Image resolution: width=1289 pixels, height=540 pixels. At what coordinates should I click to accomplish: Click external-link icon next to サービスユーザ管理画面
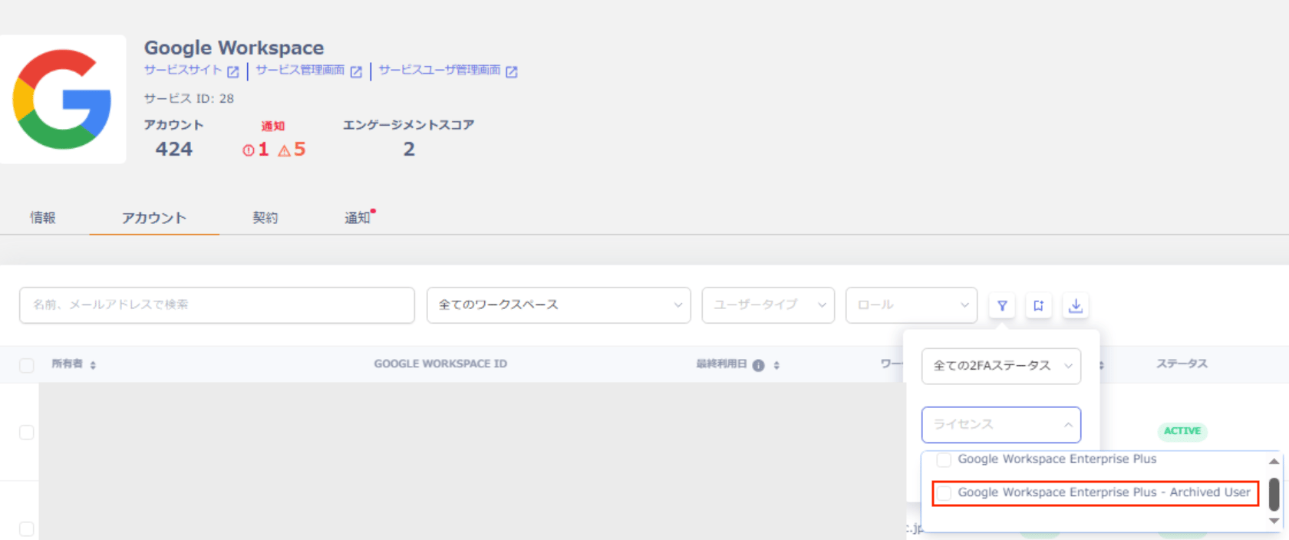tap(512, 71)
